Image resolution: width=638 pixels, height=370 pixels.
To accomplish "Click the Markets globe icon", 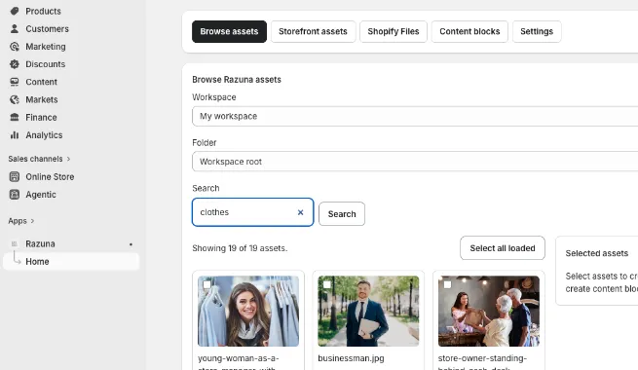I will (x=15, y=99).
